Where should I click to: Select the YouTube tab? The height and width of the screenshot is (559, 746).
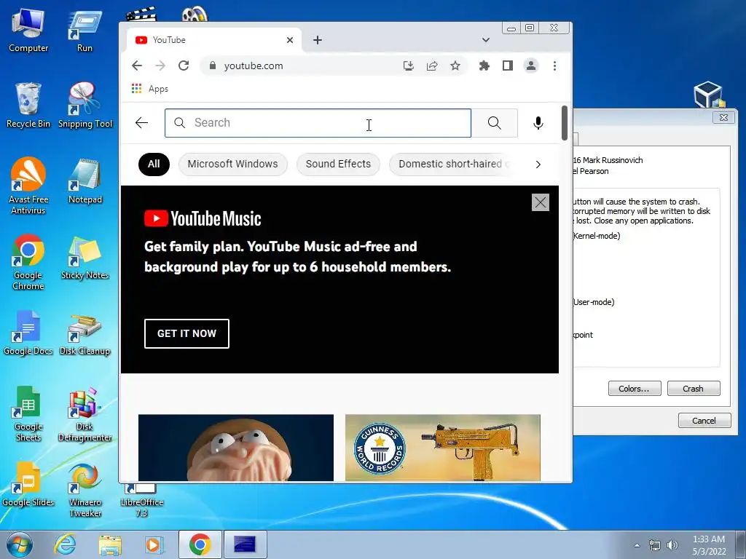coord(214,40)
